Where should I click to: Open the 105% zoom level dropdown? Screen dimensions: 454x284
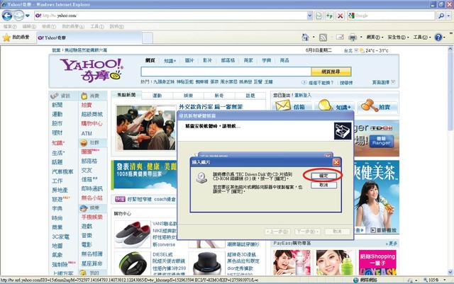coord(445,280)
